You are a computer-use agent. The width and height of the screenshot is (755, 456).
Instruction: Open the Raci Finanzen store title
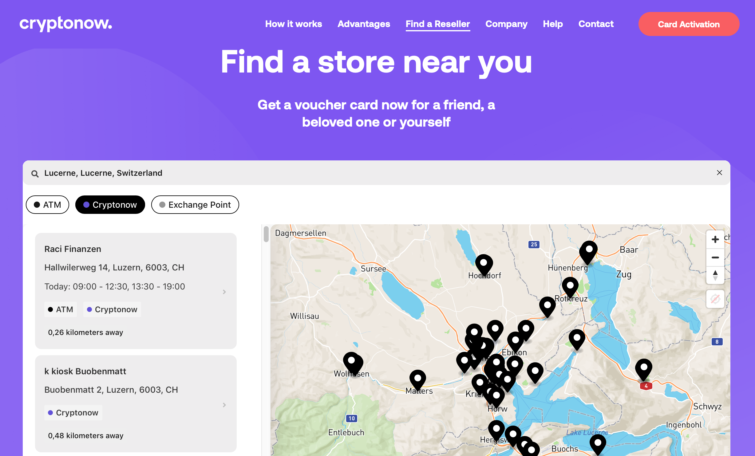tap(73, 249)
